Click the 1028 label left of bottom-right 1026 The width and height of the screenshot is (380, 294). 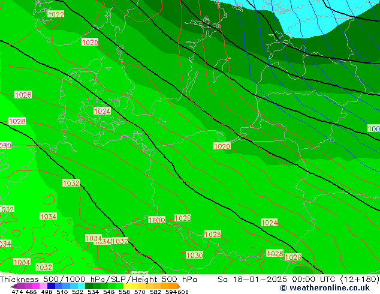pyautogui.click(x=275, y=253)
